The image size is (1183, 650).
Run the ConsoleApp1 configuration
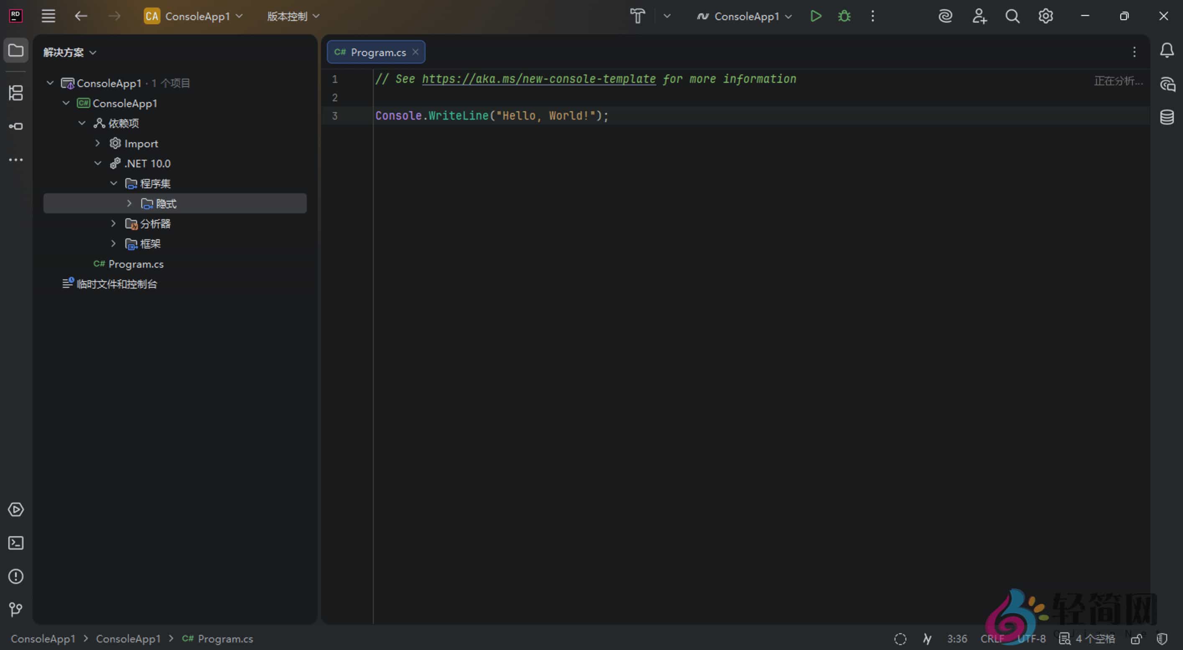point(816,15)
